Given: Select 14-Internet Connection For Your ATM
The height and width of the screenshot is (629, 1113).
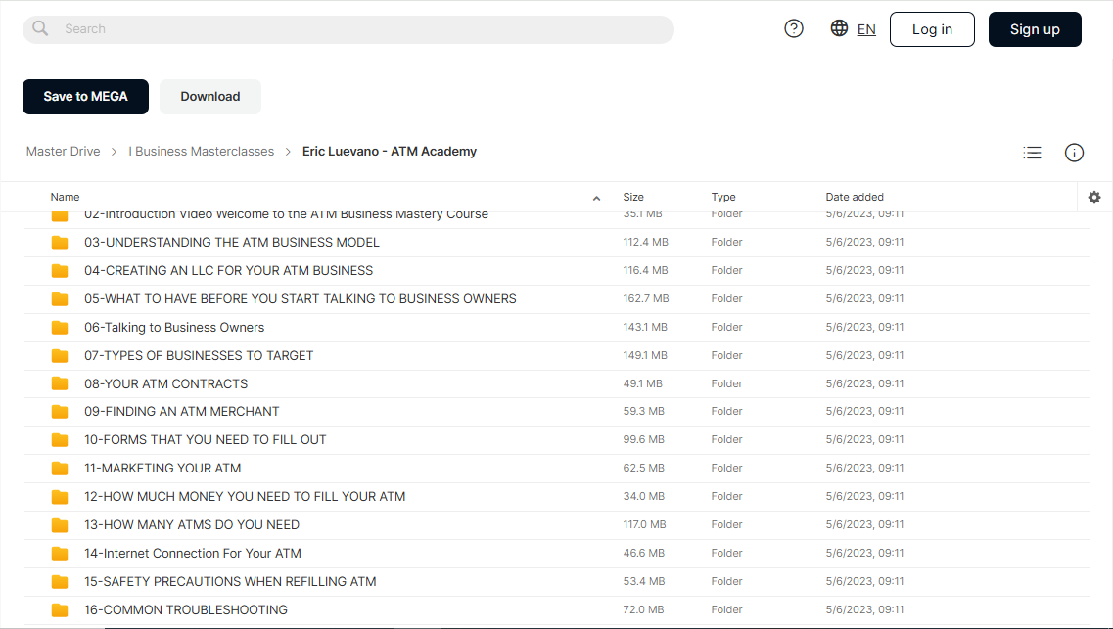Looking at the screenshot, I should (x=193, y=553).
